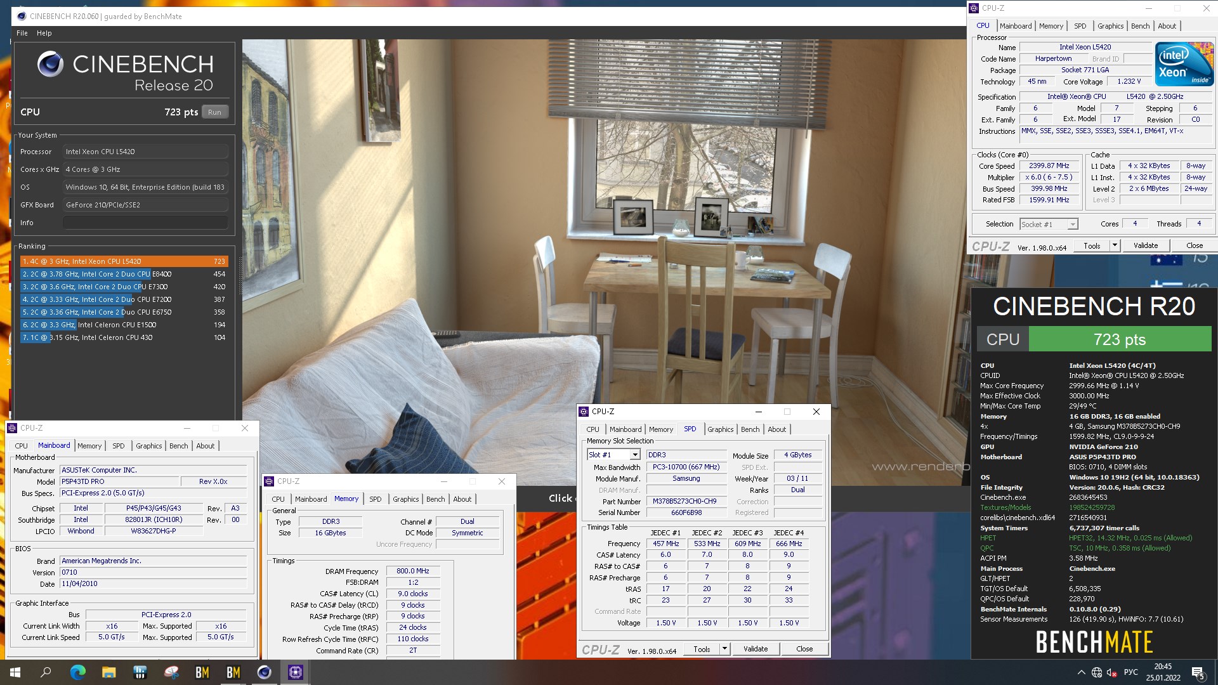
Task: Expand Tools arrow in the processor CPU-Z window
Action: (1115, 245)
